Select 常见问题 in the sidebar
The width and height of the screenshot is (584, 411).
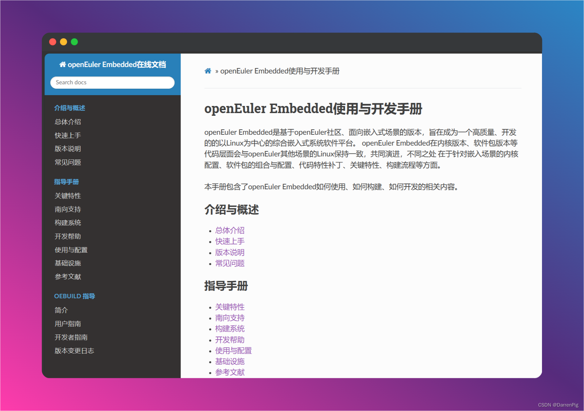pyautogui.click(x=68, y=162)
